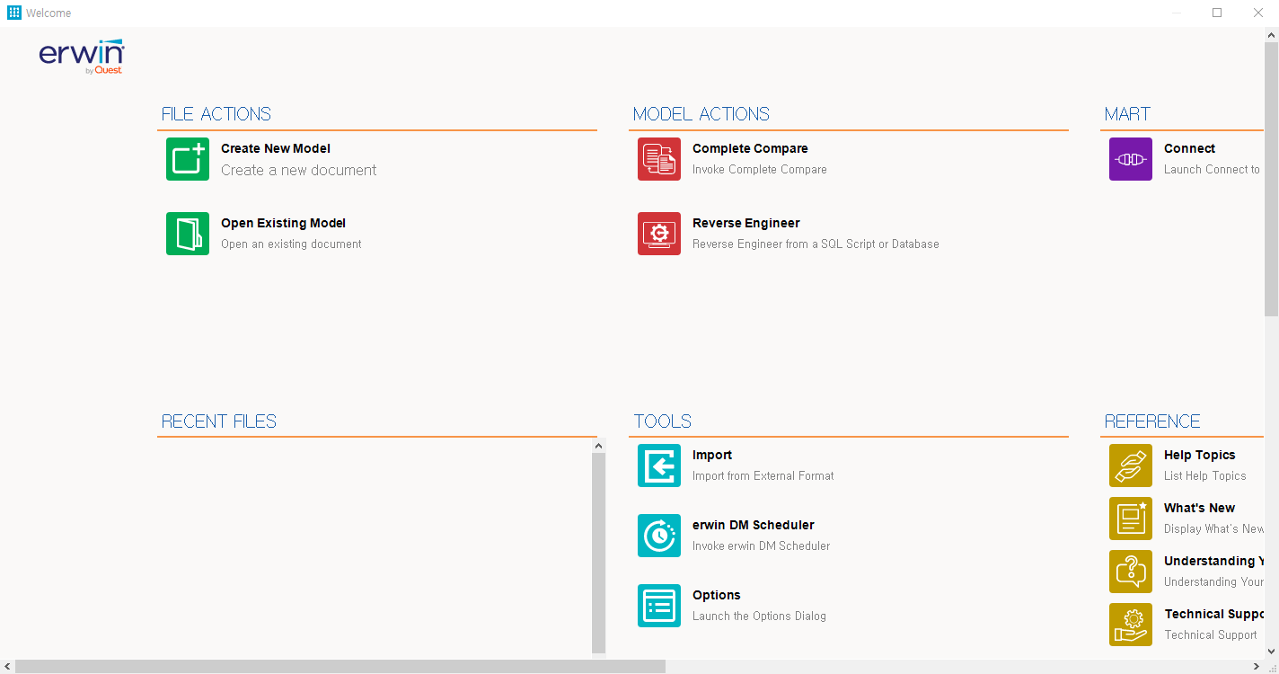Maximize the Welcome window
1279x674 pixels.
pyautogui.click(x=1217, y=13)
